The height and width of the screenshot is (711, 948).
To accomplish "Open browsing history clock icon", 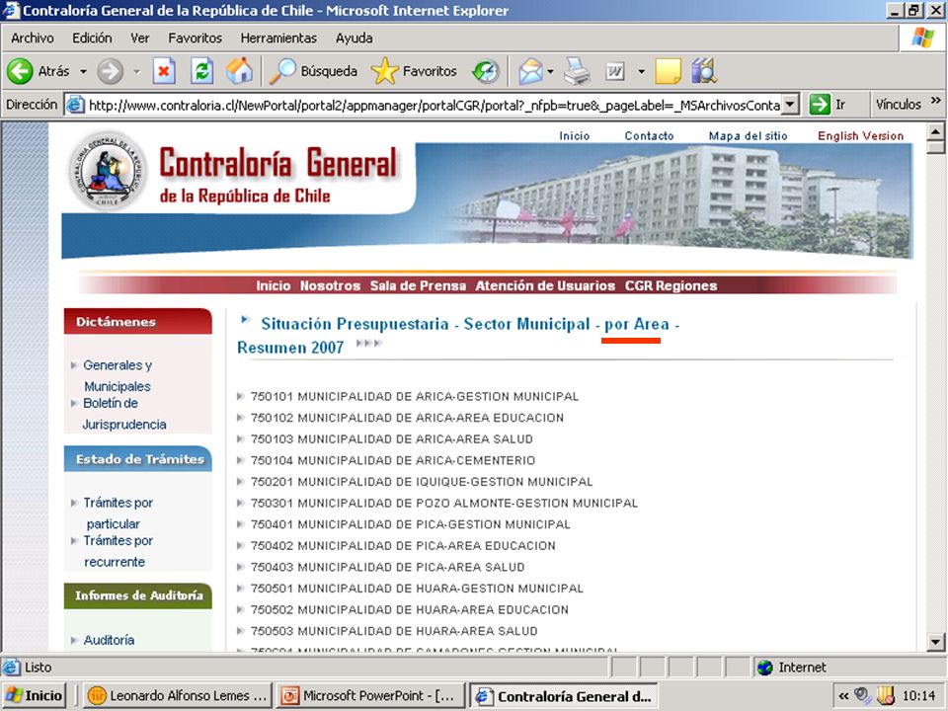I will (486, 71).
